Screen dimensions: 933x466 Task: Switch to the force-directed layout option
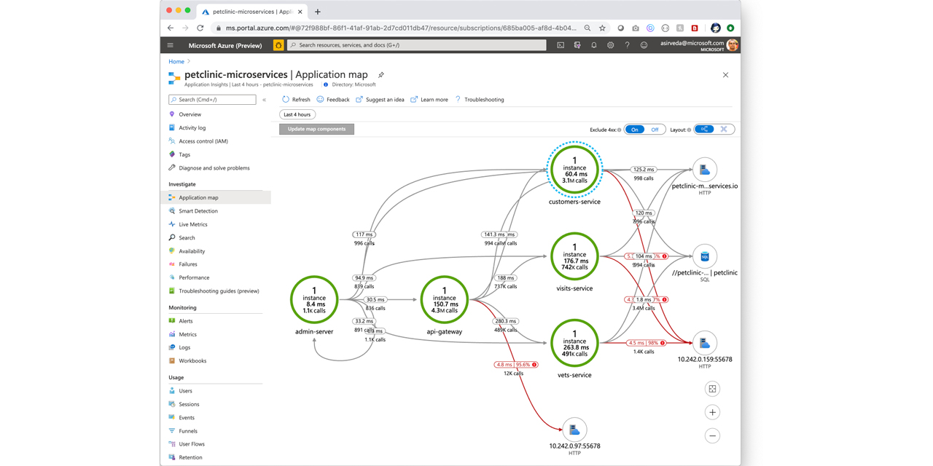click(724, 130)
